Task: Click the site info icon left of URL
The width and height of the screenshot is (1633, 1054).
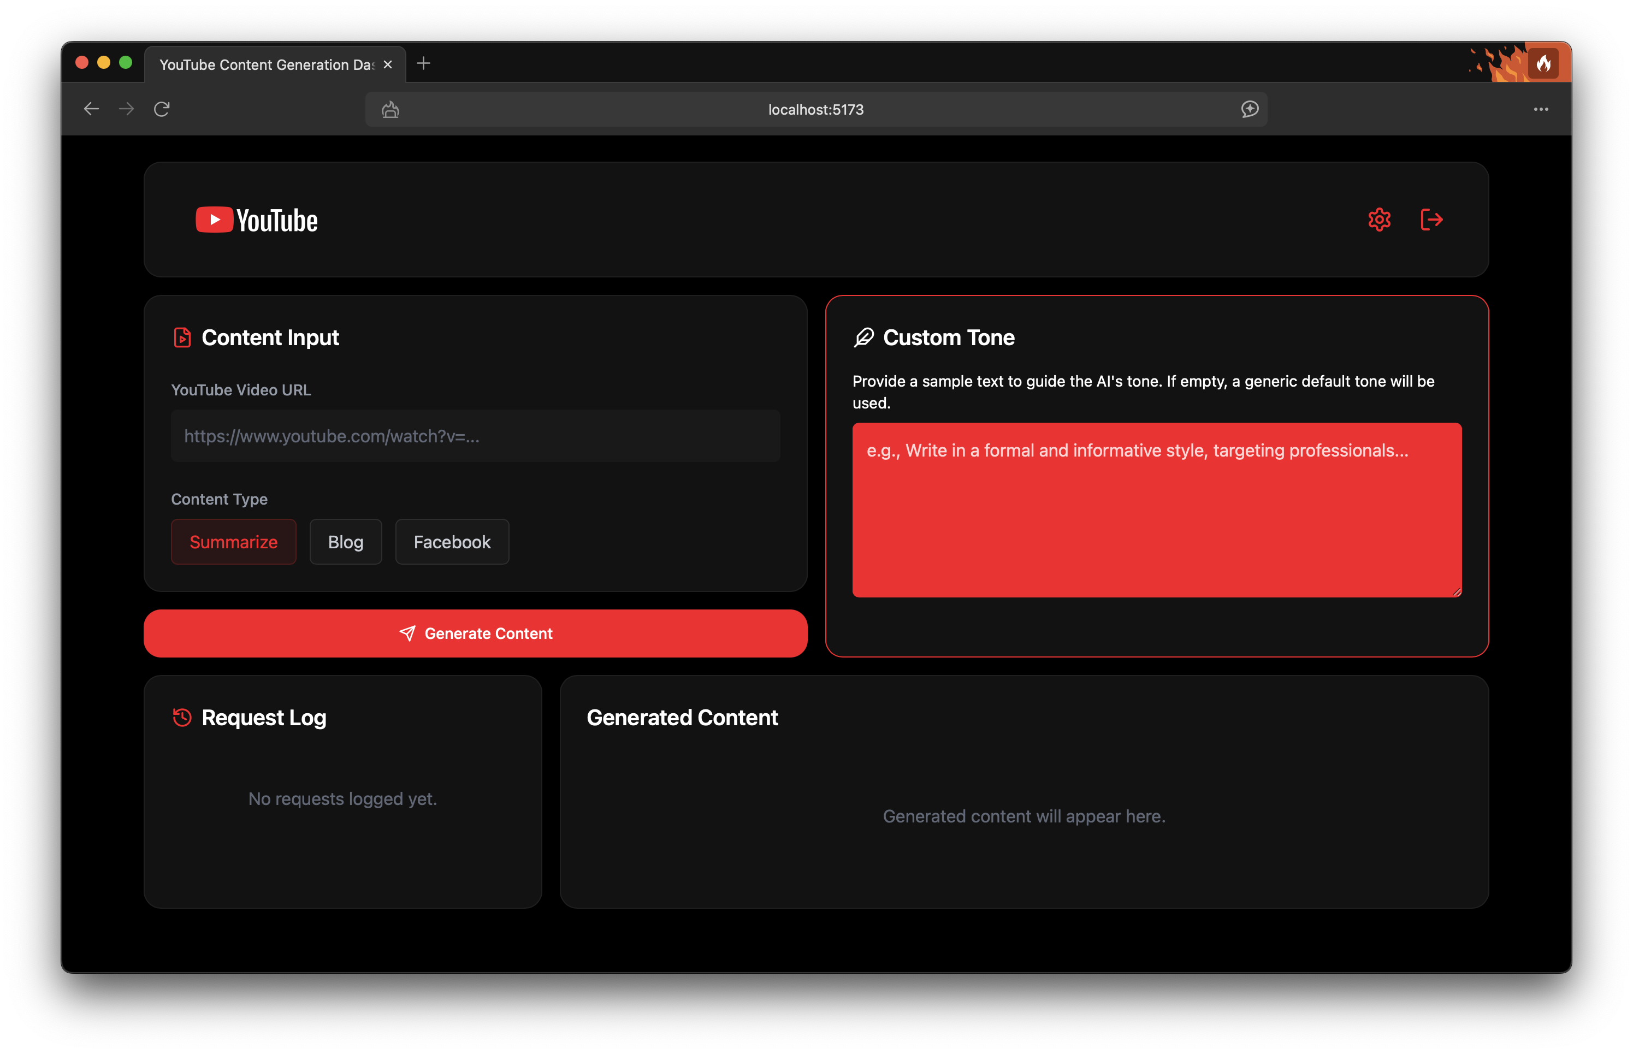Action: (x=390, y=109)
